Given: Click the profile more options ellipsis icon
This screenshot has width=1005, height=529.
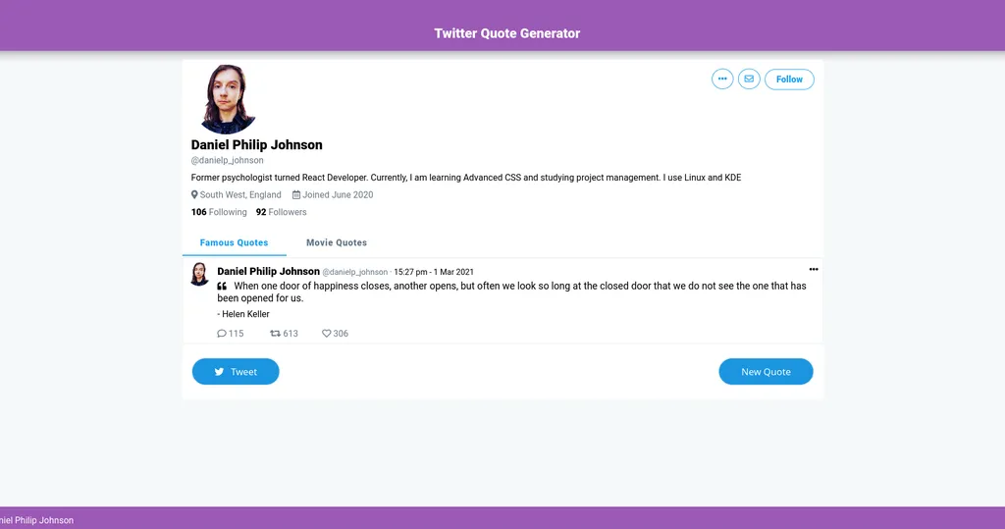Looking at the screenshot, I should pyautogui.click(x=722, y=79).
